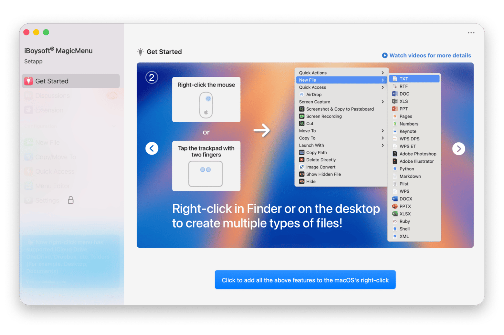Click the Adobe Illustrator icon
The height and width of the screenshot is (335, 504).
(395, 161)
